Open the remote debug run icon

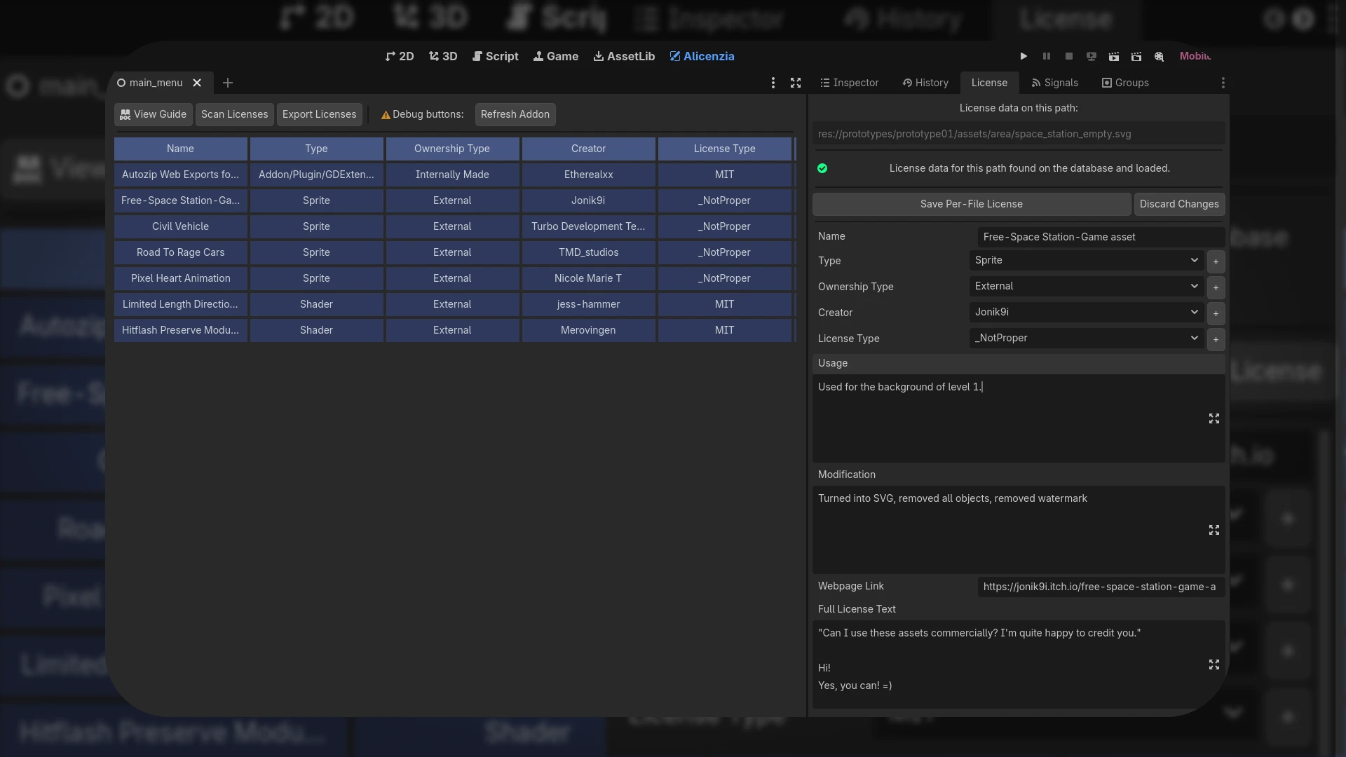point(1092,56)
